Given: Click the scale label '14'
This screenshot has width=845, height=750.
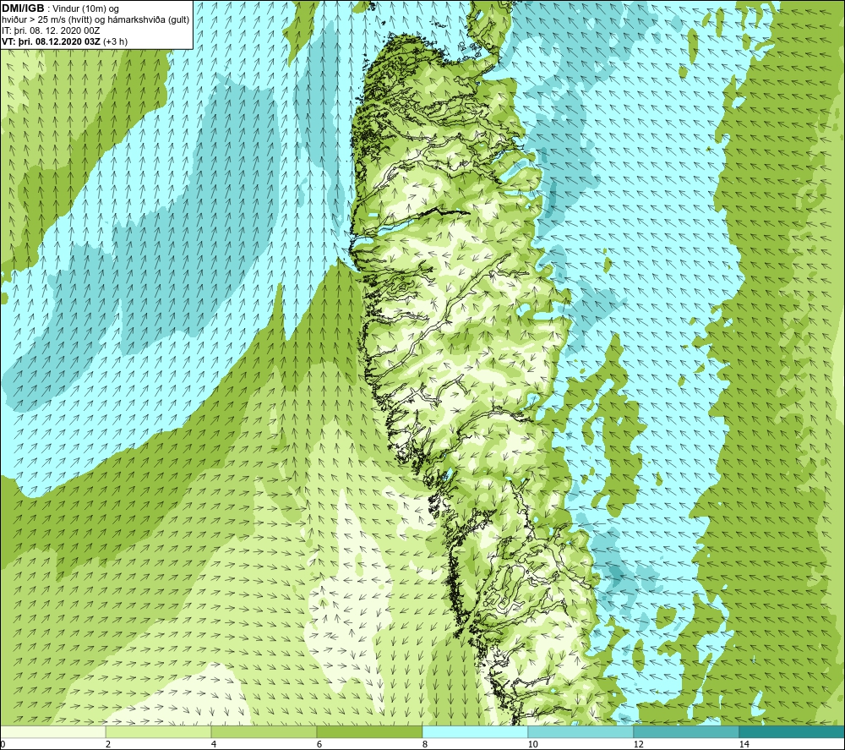Looking at the screenshot, I should pyautogui.click(x=744, y=744).
